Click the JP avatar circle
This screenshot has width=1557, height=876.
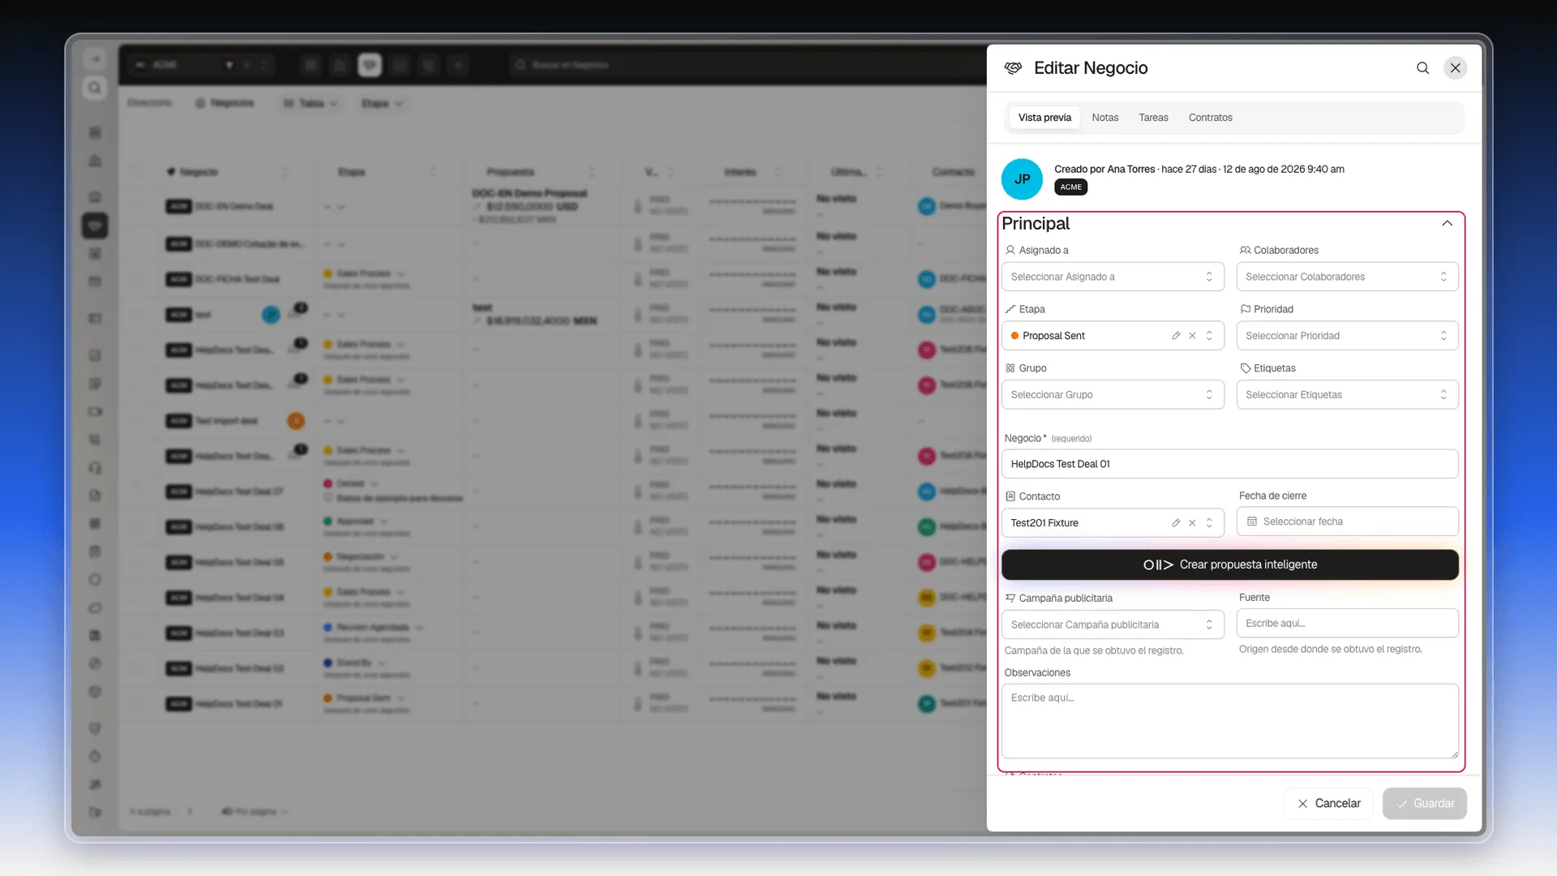[1022, 179]
